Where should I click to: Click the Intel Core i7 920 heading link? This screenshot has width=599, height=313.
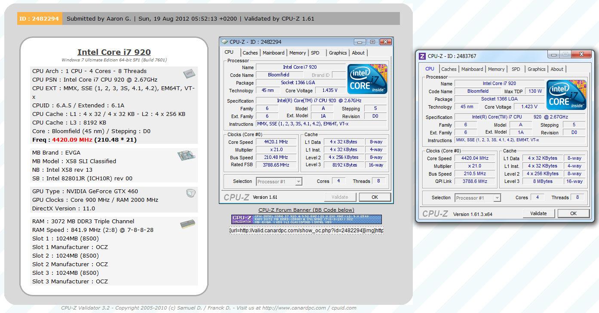[x=114, y=52]
